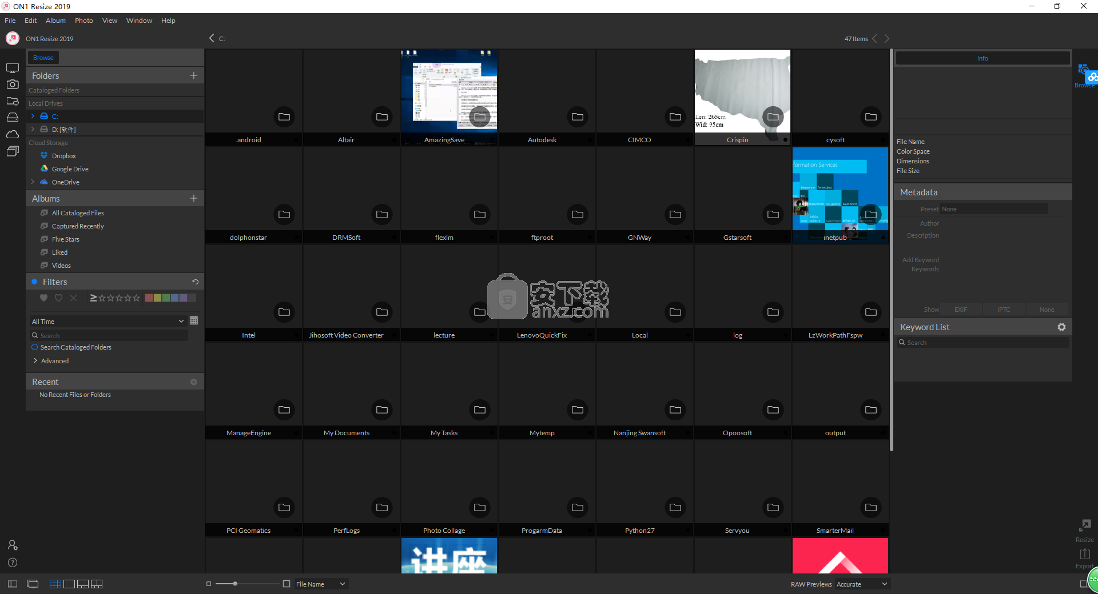Click the filter Search input field
The width and height of the screenshot is (1098, 594).
[x=109, y=336]
